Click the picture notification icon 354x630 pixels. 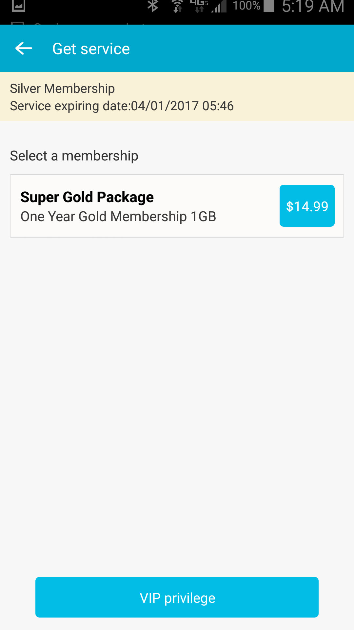click(x=19, y=6)
